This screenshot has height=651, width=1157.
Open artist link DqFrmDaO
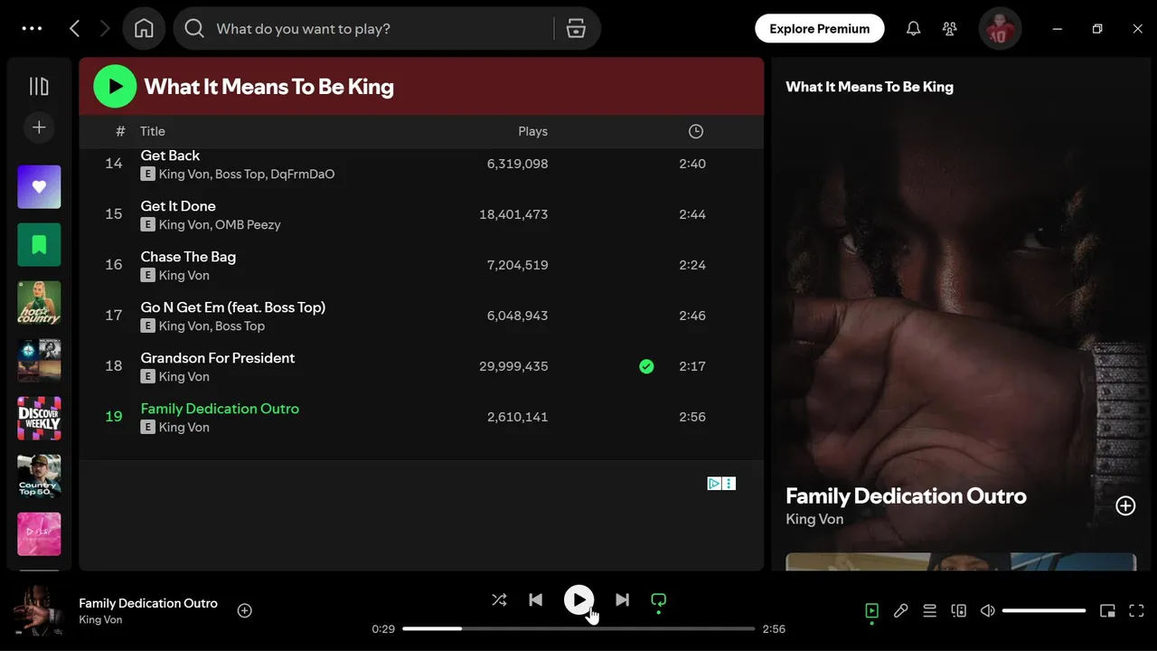303,174
